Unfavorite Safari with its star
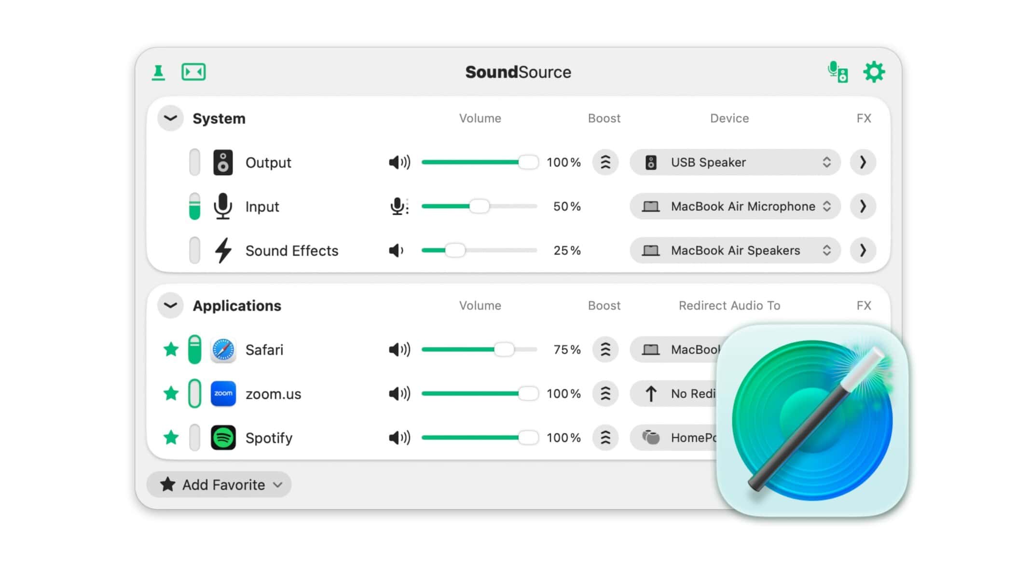The image size is (1029, 579). click(171, 349)
